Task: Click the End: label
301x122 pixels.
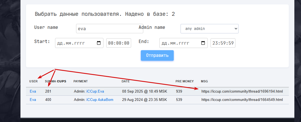Action: pyautogui.click(x=144, y=41)
